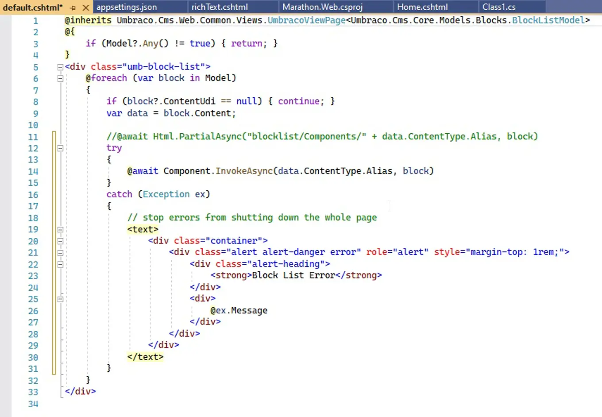The width and height of the screenshot is (602, 417).
Task: Pin the default.cshtml tab
Action: (x=73, y=8)
